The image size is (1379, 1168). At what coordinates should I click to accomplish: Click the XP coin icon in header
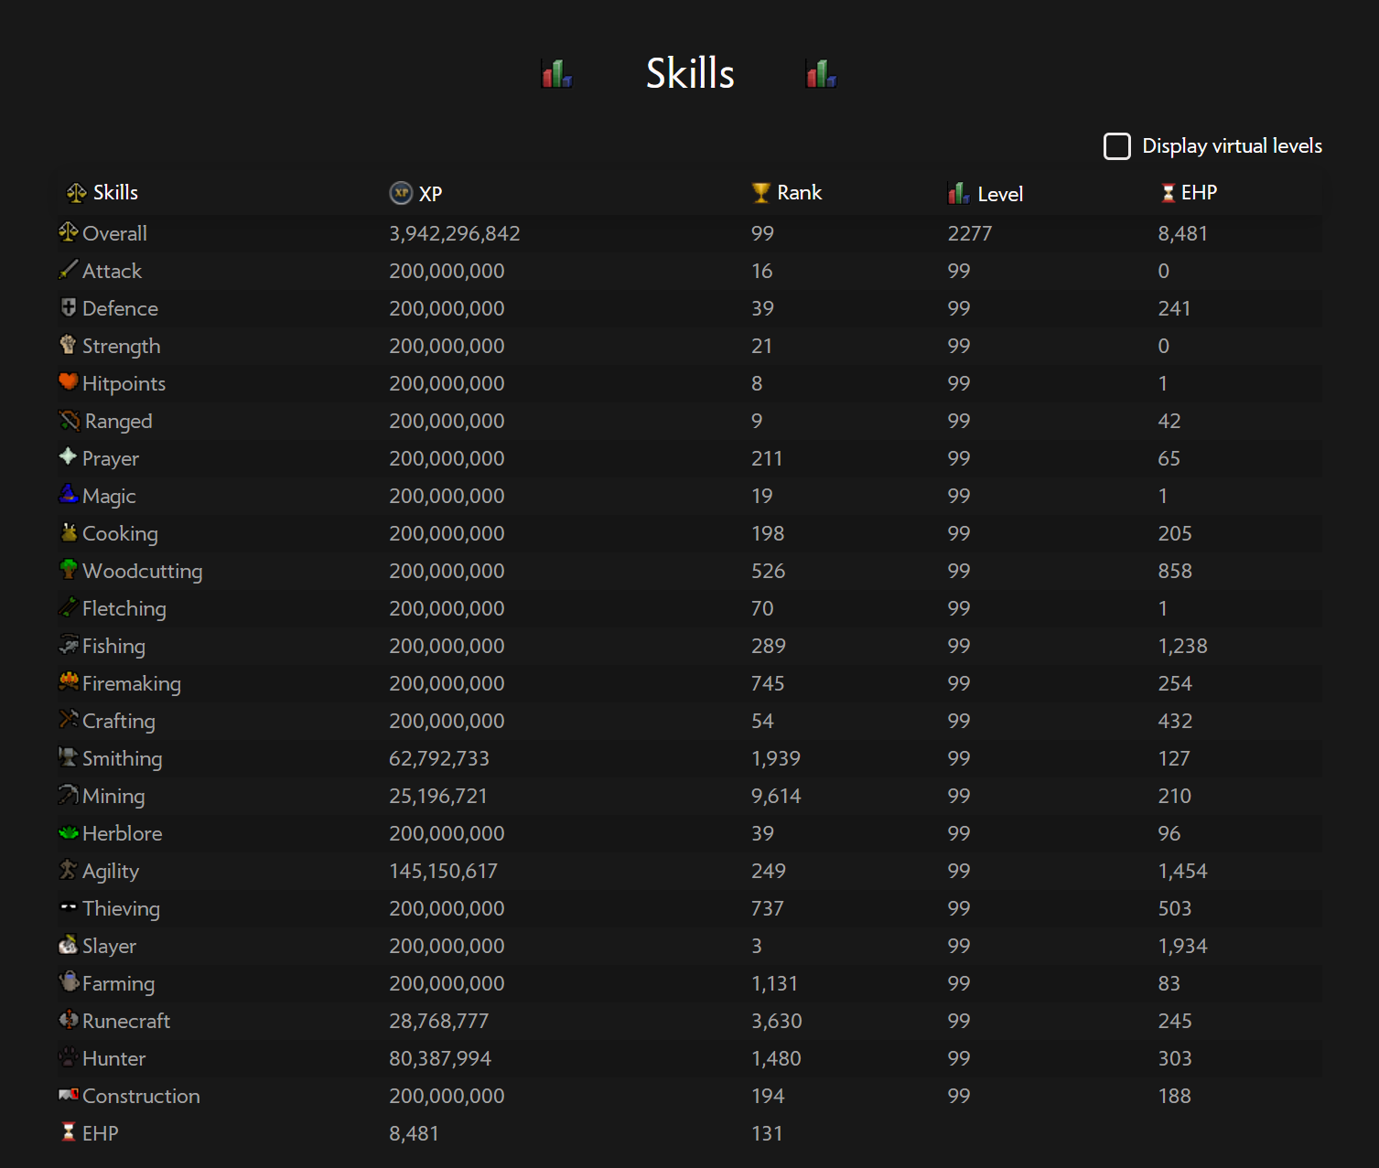pos(401,193)
